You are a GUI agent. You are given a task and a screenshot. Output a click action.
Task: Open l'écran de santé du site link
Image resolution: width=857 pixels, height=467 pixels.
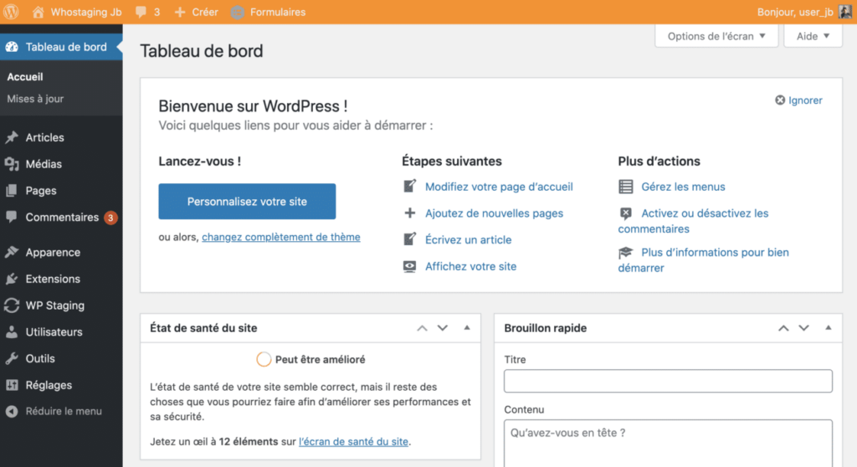pyautogui.click(x=354, y=441)
